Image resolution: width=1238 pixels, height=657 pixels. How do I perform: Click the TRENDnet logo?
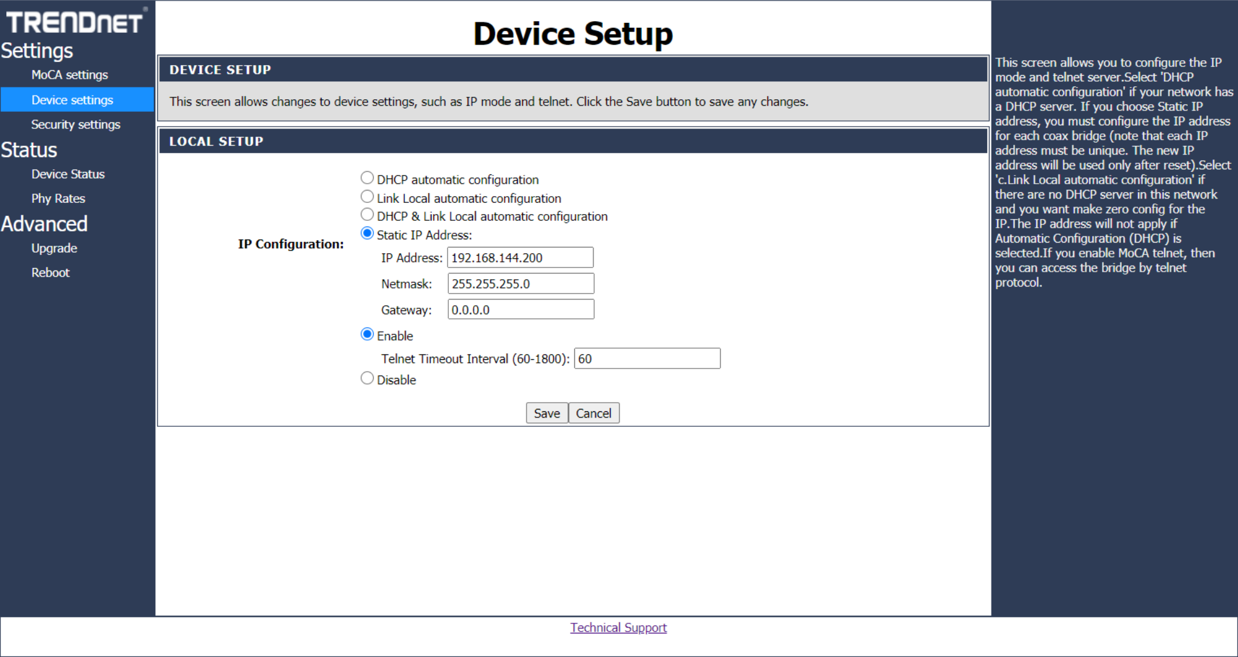(76, 21)
